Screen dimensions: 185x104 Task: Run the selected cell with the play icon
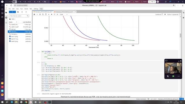49,14
